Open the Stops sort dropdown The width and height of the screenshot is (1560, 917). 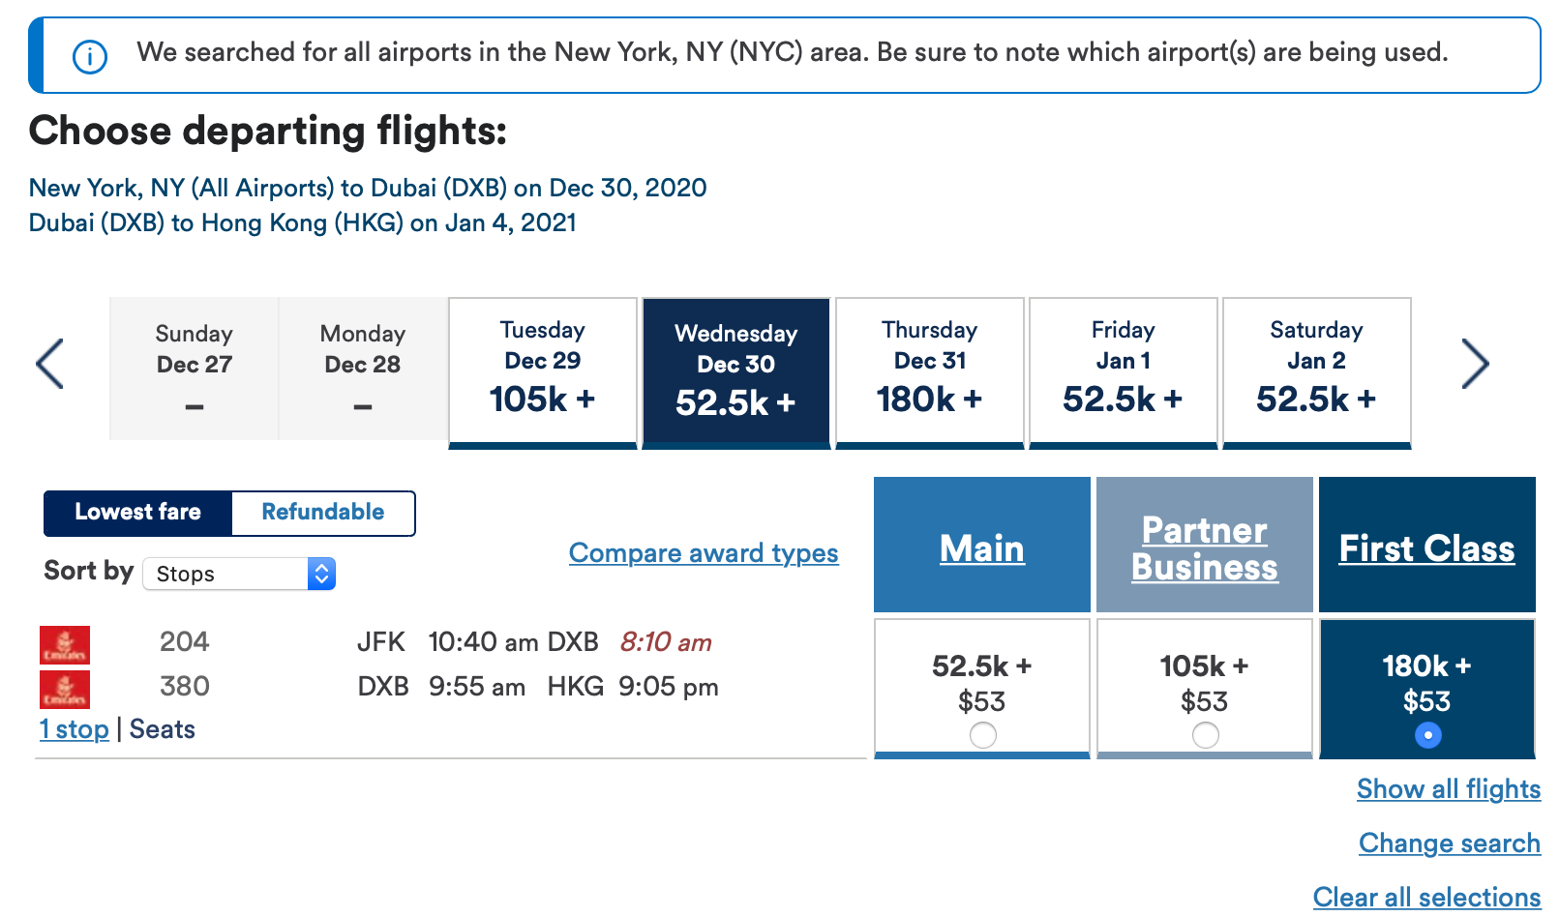pyautogui.click(x=232, y=573)
